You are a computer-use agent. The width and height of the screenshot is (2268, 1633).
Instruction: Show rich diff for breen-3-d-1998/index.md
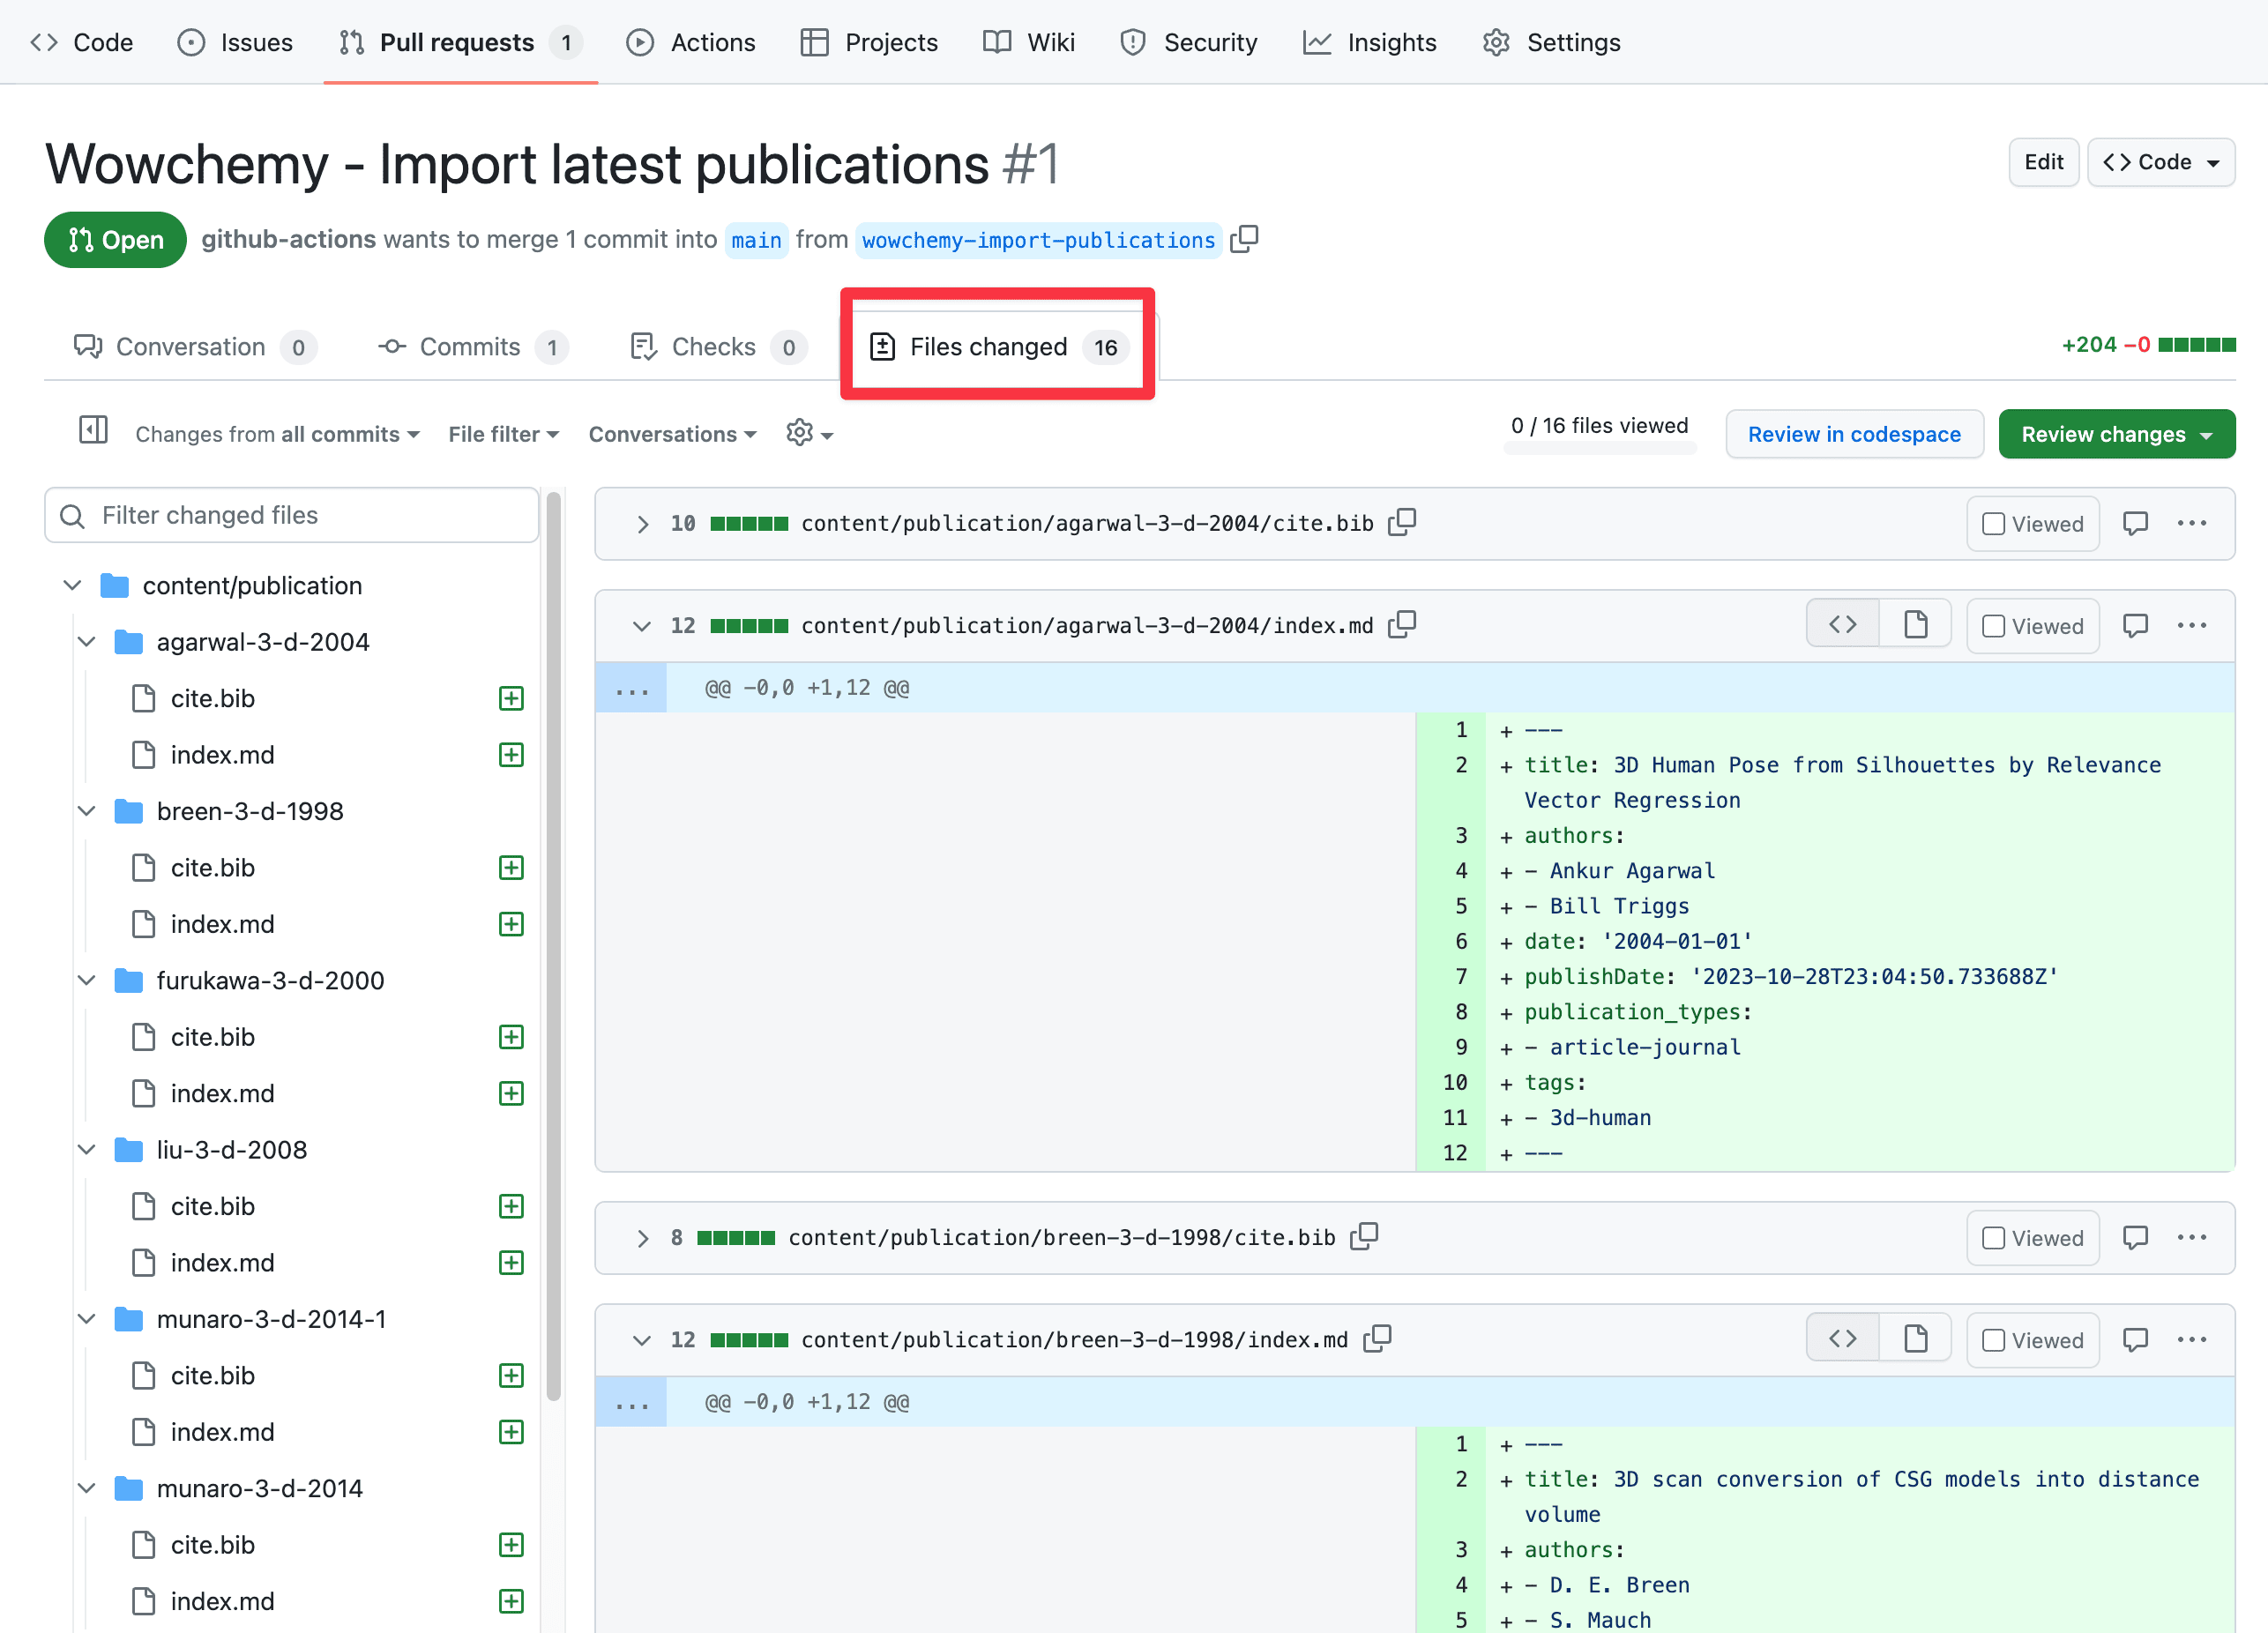(1915, 1338)
